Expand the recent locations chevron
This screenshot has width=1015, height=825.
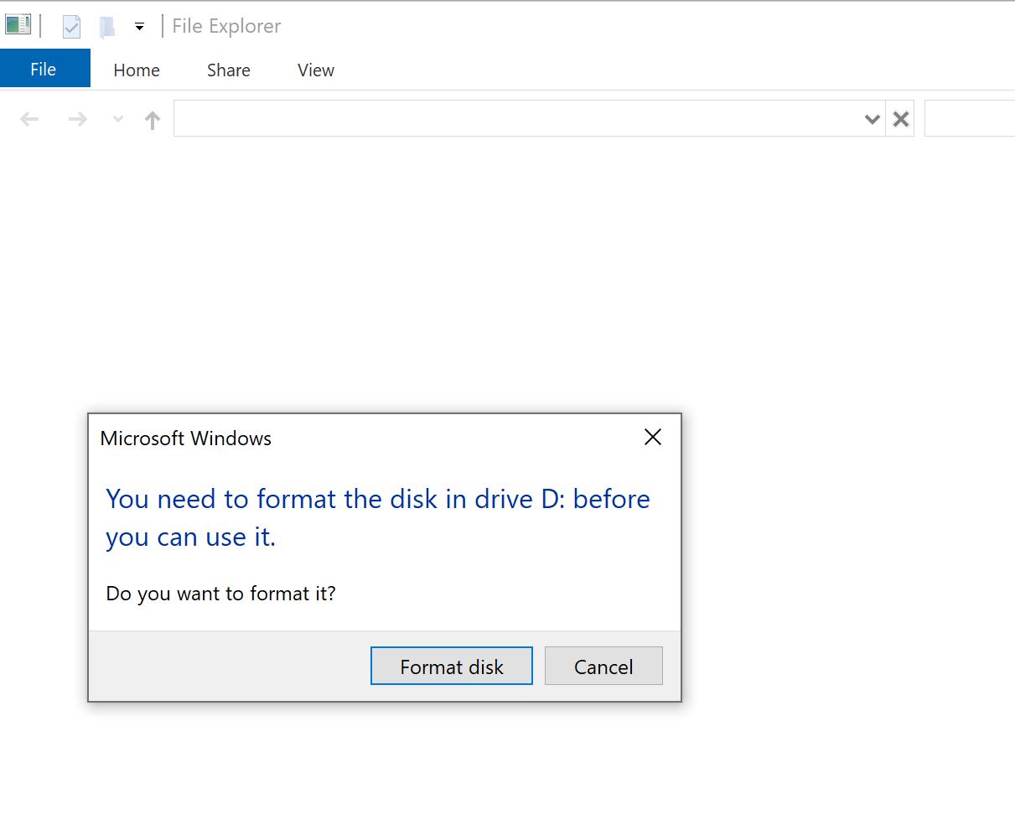[118, 119]
